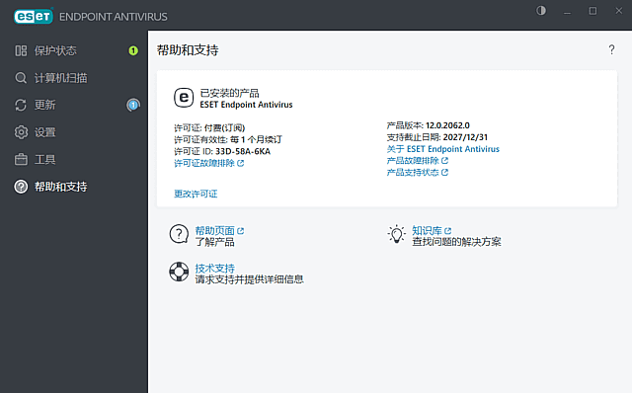Click the 知识库 lightbulb icon
This screenshot has height=393, width=632.
(397, 234)
